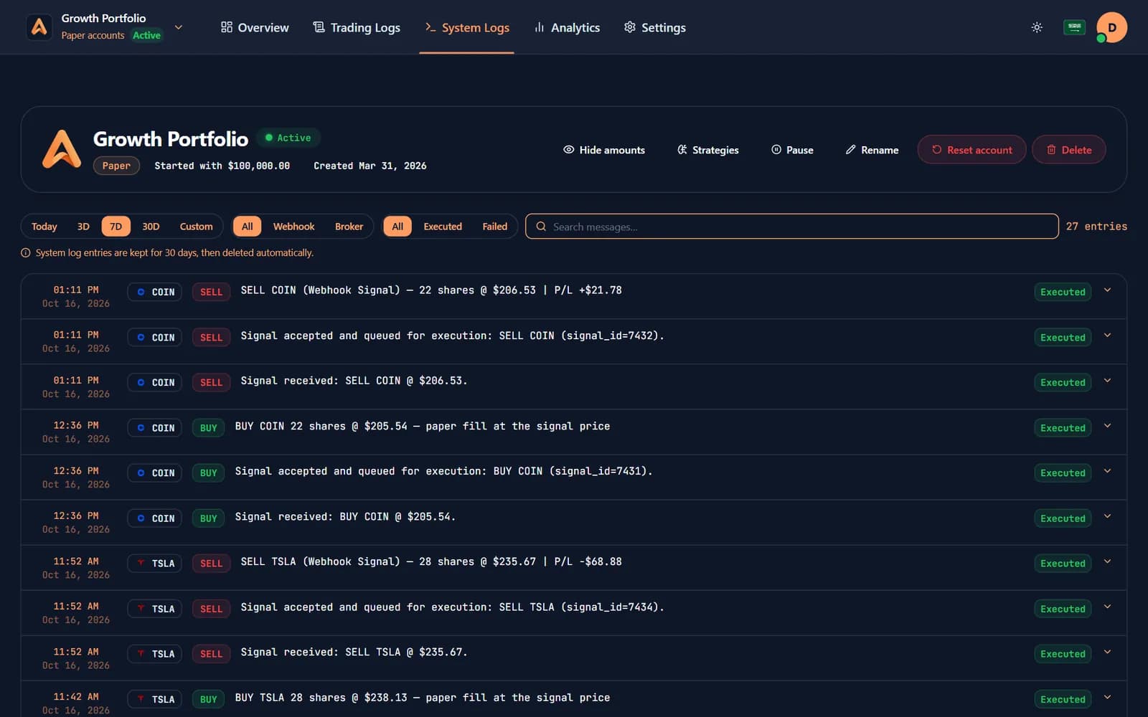This screenshot has width=1148, height=717.
Task: Delete the Growth Portfolio account
Action: point(1068,150)
